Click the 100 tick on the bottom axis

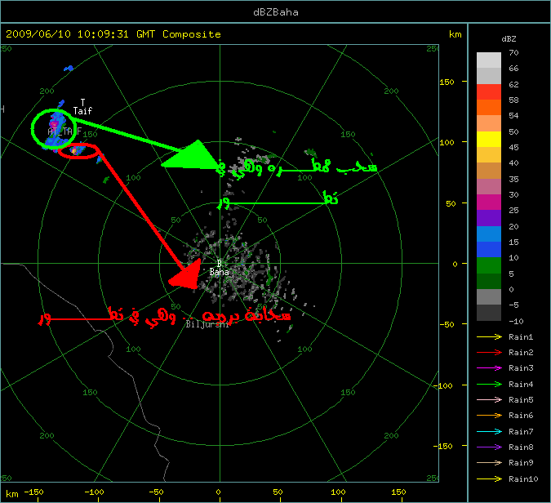tap(338, 492)
